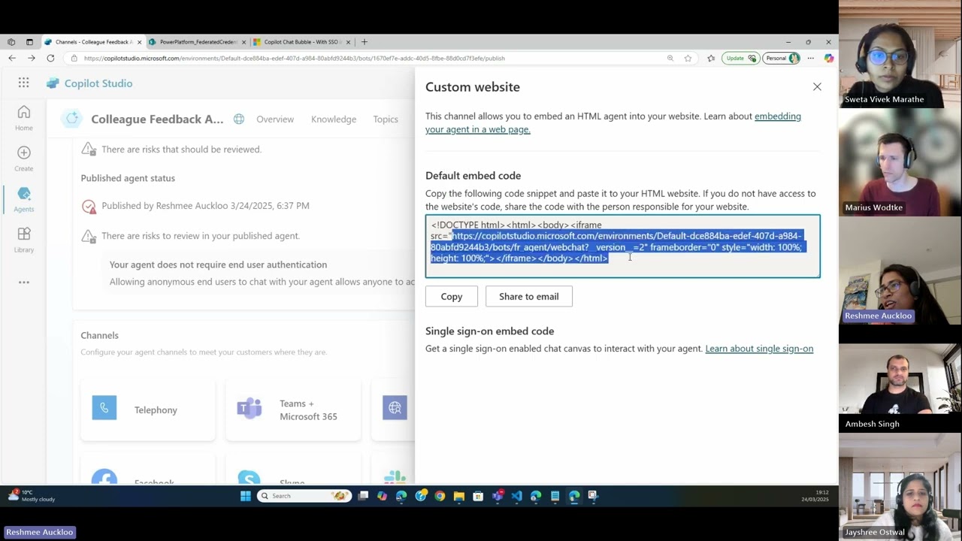This screenshot has height=541, width=962.
Task: Select Marius Wodtke video thumbnail
Action: tap(900, 162)
